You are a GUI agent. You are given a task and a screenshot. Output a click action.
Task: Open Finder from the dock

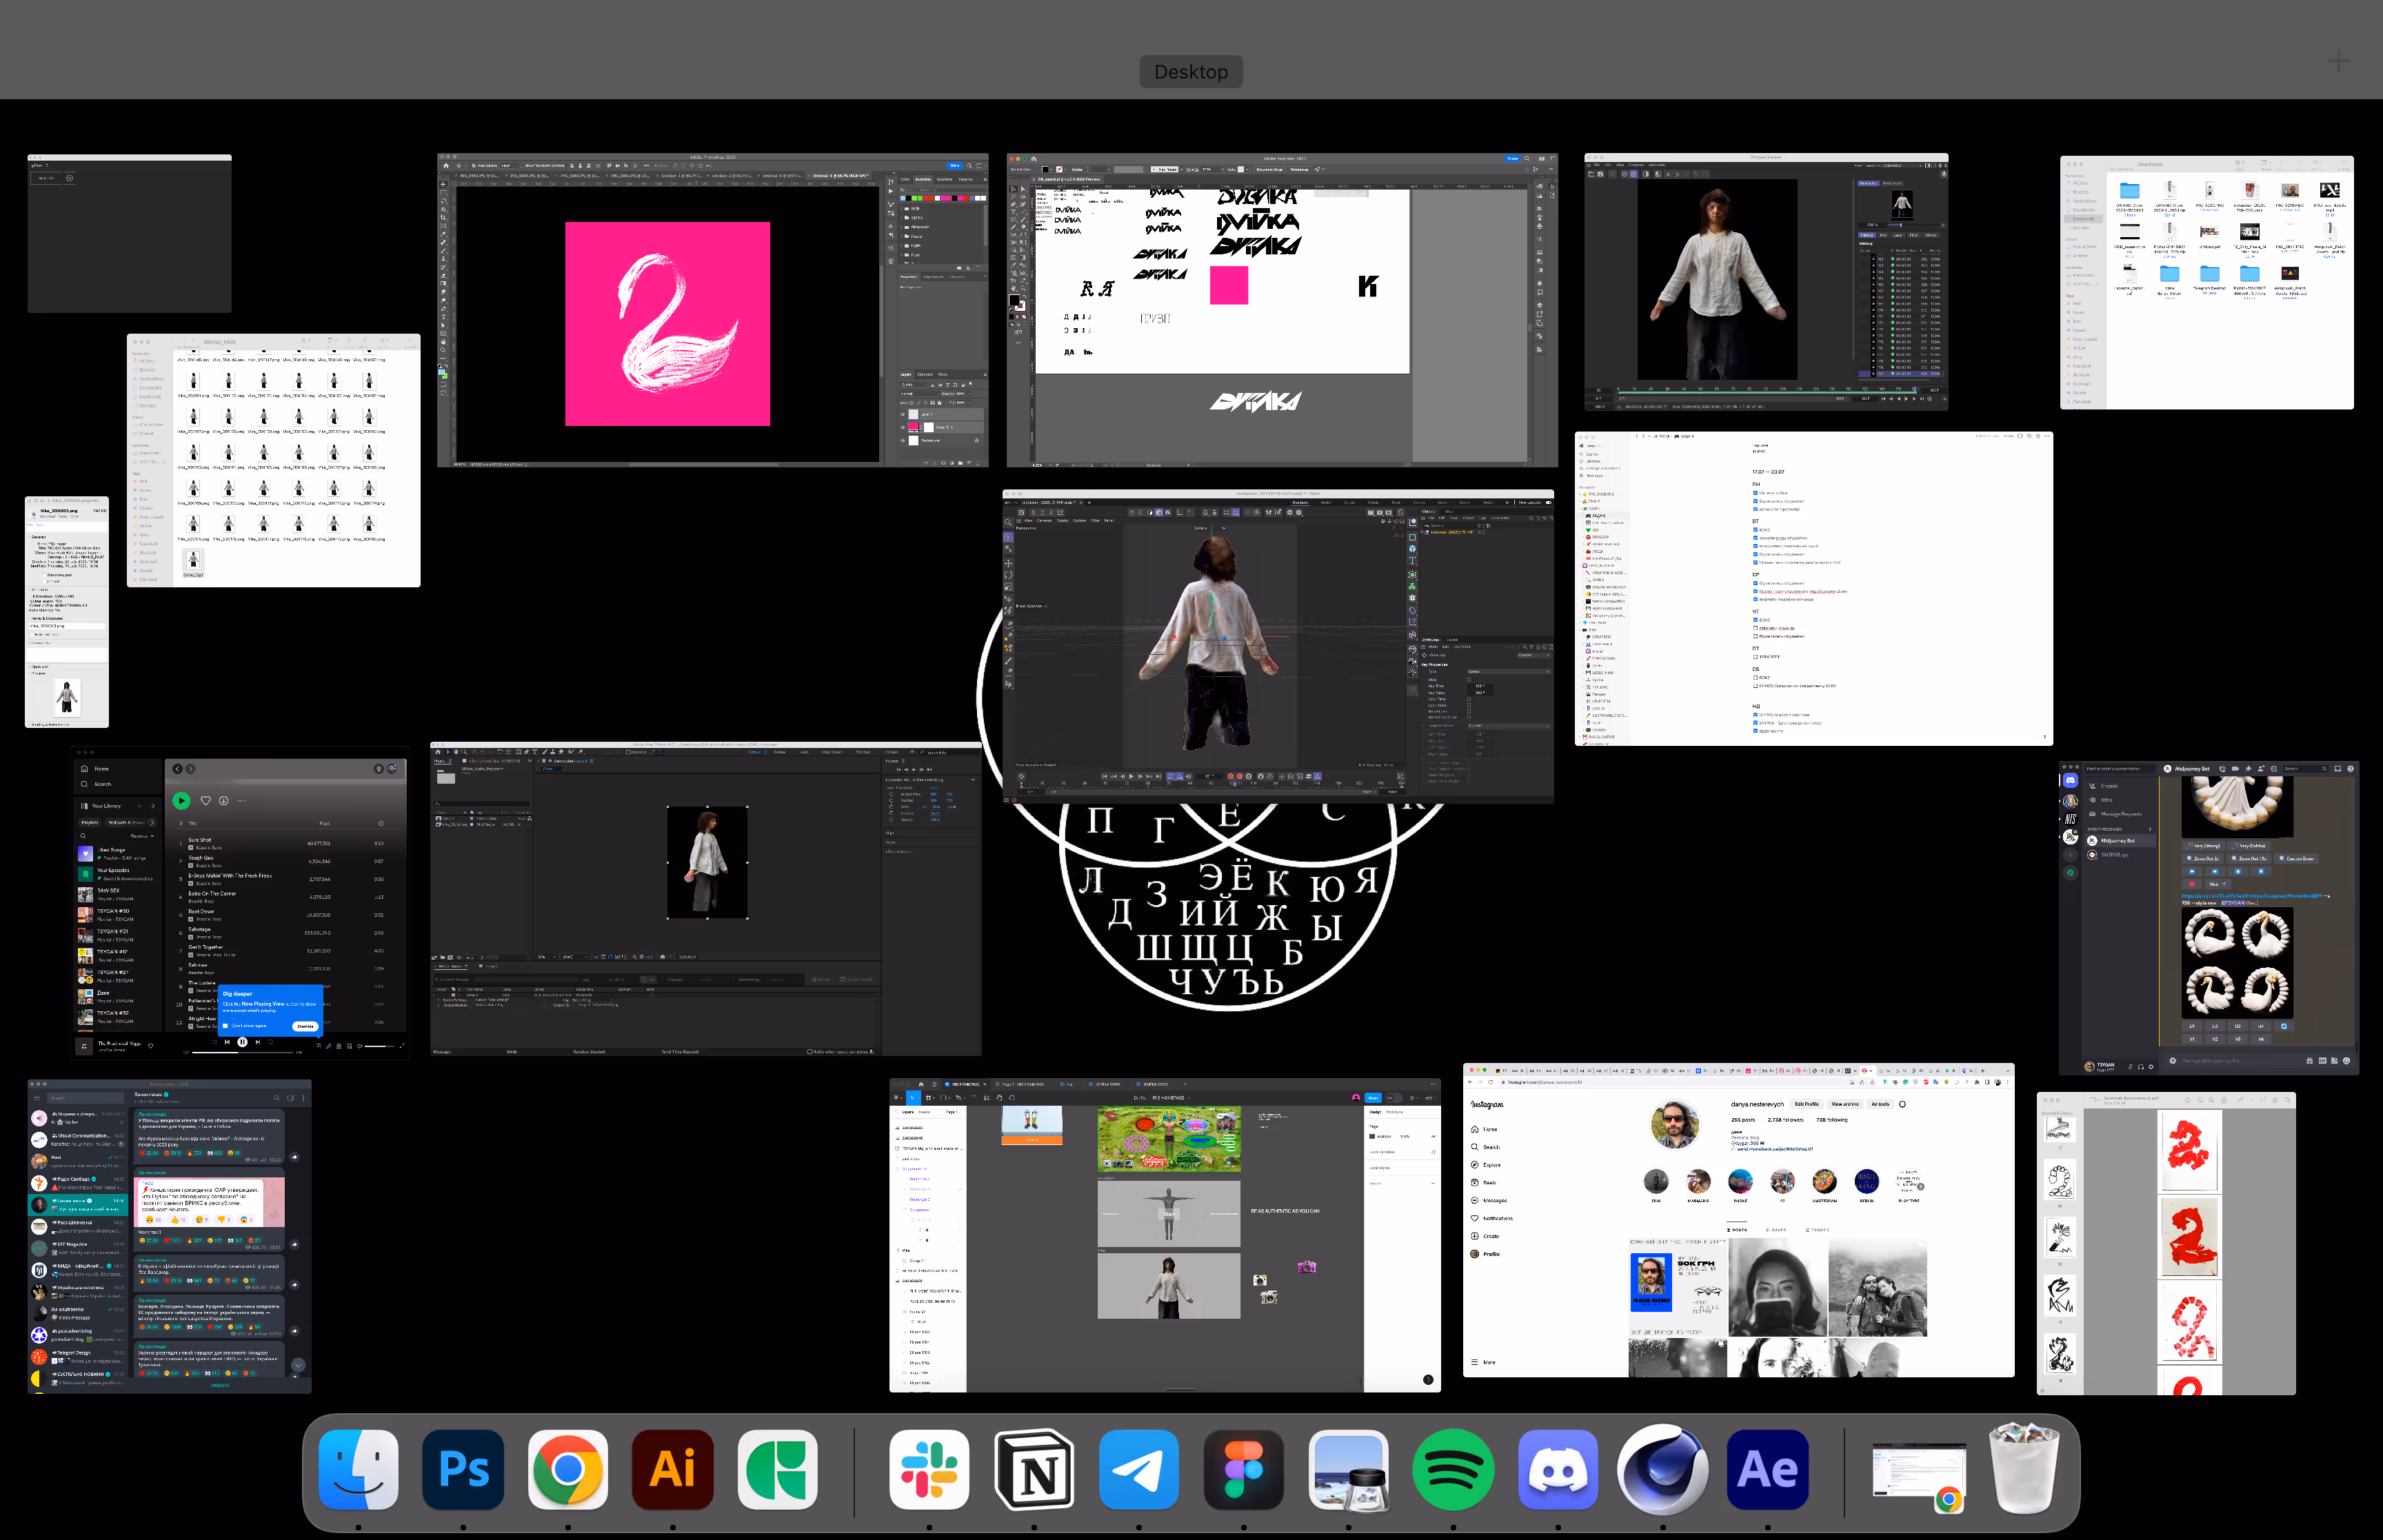pyautogui.click(x=358, y=1468)
